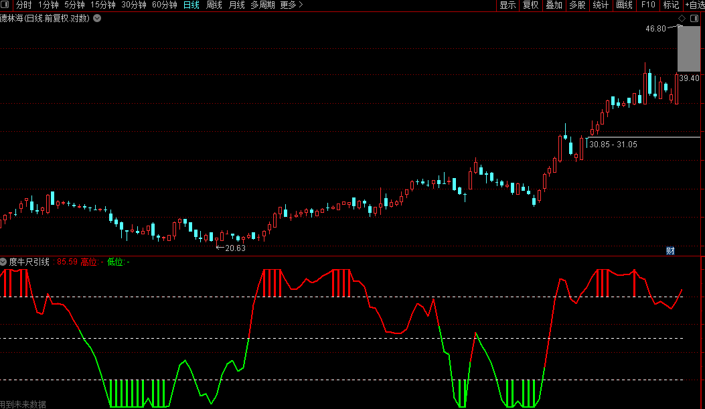Toggle the left sidebar panel icon
This screenshot has height=409, width=705.
click(x=5, y=5)
